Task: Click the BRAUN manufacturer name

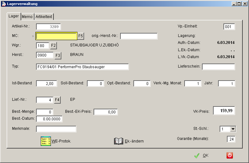Action: click(77, 55)
